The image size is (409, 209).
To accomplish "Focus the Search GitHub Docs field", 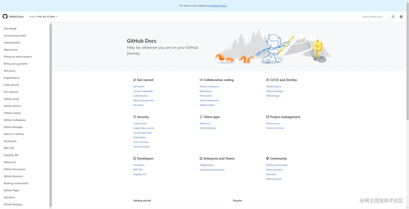I will pyautogui.click(x=376, y=17).
